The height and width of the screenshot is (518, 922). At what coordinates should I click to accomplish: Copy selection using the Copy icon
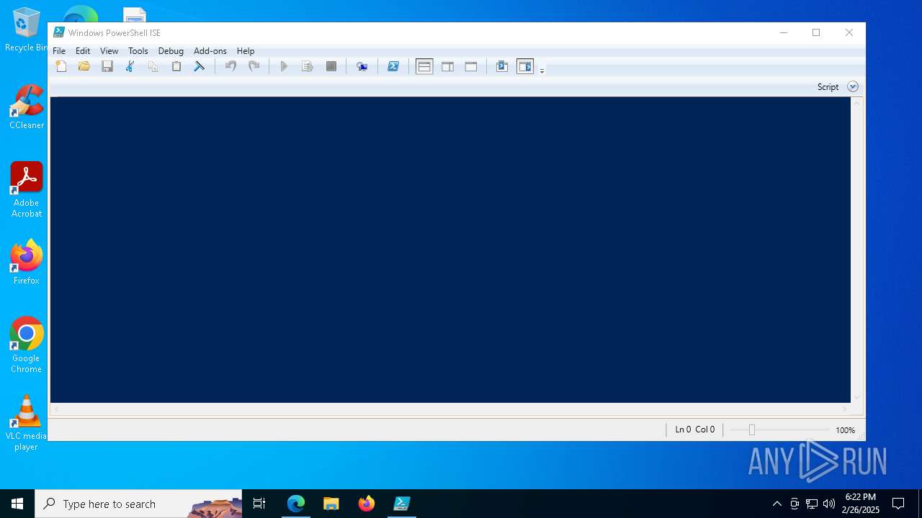(x=153, y=66)
